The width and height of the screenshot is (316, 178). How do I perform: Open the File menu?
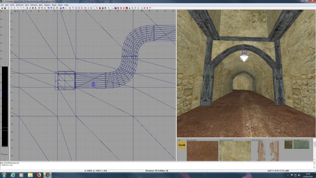click(x=2, y=5)
